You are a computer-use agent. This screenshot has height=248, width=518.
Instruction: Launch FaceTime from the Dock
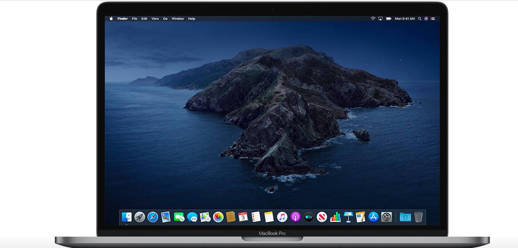pos(179,217)
